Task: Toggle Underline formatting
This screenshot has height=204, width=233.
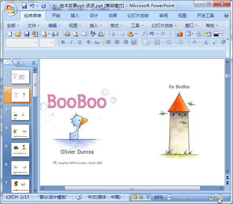Action: pyautogui.click(x=80, y=42)
